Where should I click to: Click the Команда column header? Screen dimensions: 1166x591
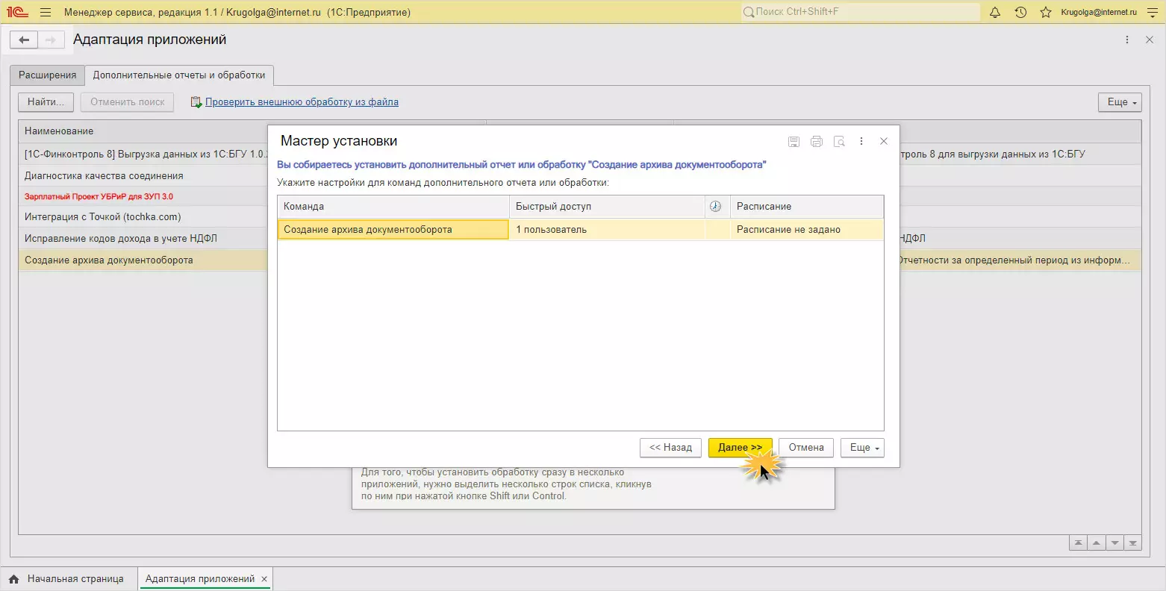point(393,207)
